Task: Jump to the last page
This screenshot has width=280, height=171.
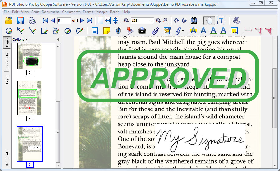Action: [x=90, y=21]
